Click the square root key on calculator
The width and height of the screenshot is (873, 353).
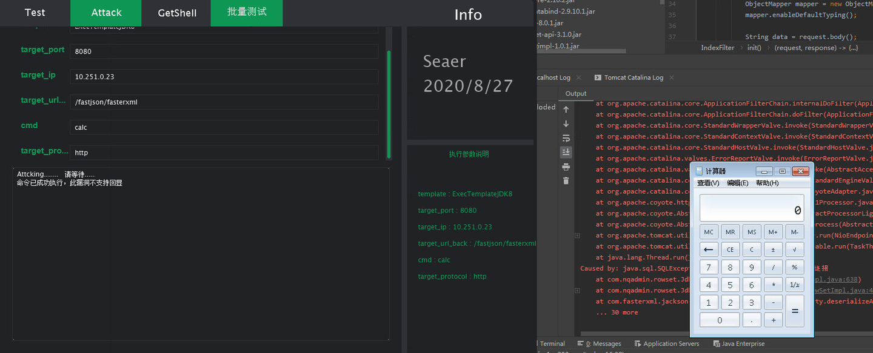click(795, 249)
